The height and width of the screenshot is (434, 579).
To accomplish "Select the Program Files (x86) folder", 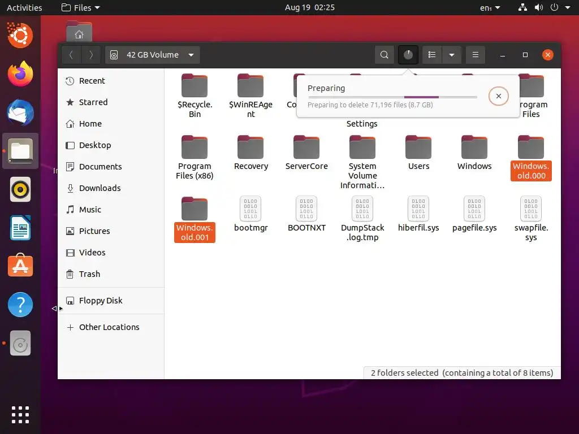I will coord(195,158).
